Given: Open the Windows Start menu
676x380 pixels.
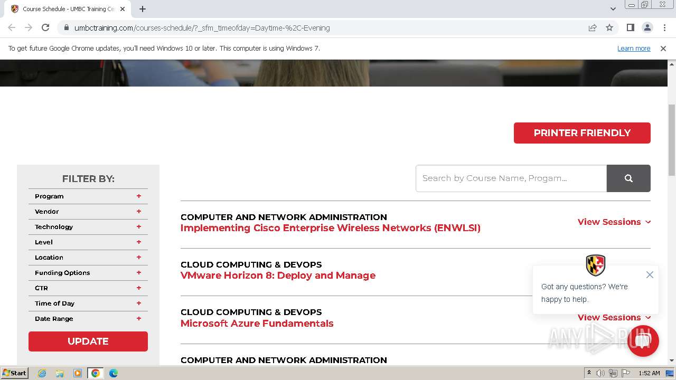Looking at the screenshot, I should 15,373.
